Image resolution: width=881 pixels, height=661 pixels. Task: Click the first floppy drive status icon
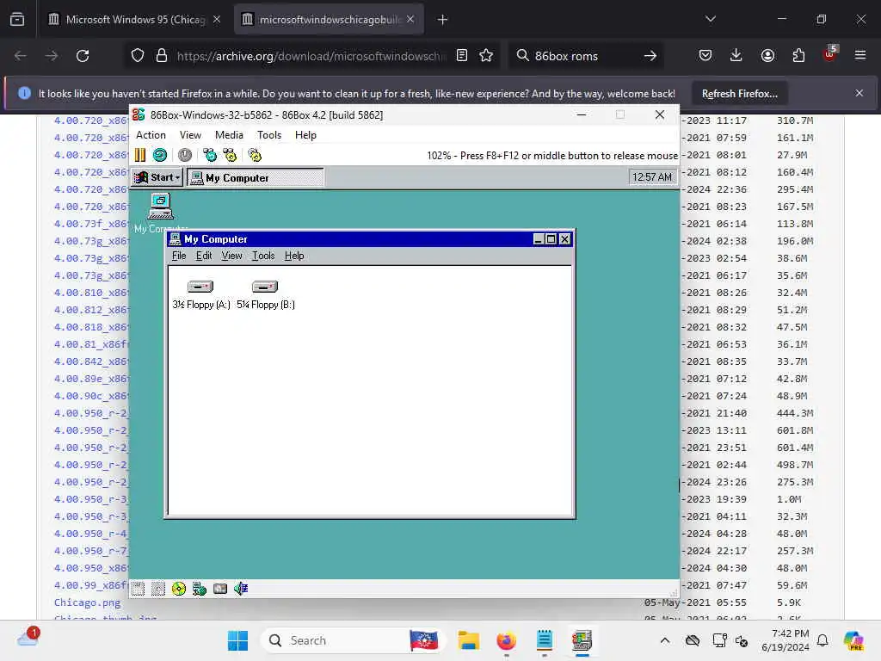click(138, 589)
